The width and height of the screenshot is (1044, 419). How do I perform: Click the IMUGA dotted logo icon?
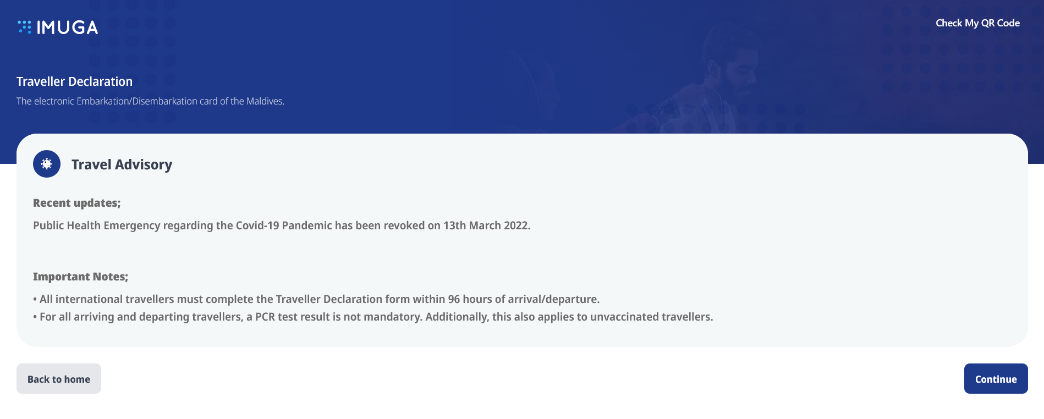tap(25, 27)
